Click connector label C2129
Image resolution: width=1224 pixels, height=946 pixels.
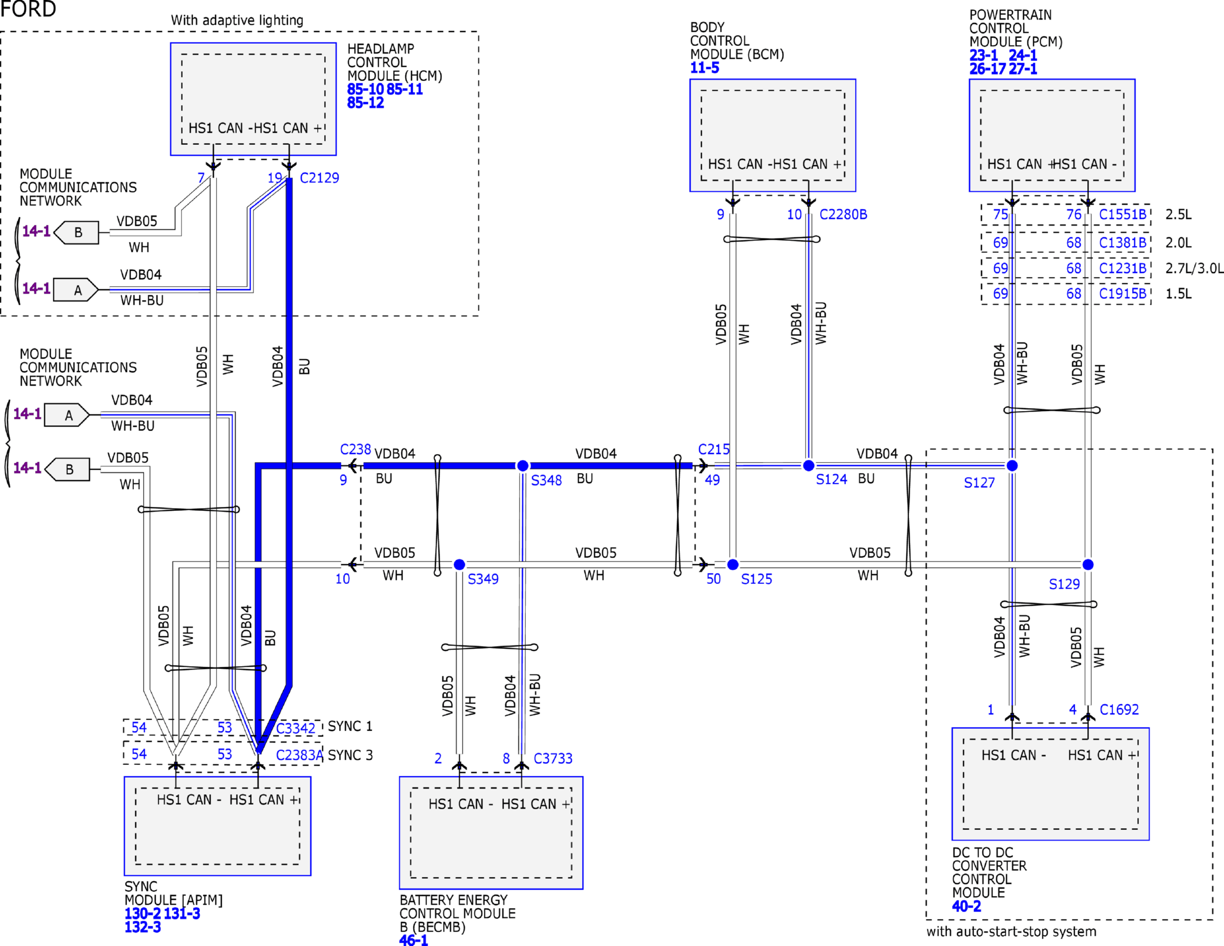(320, 178)
